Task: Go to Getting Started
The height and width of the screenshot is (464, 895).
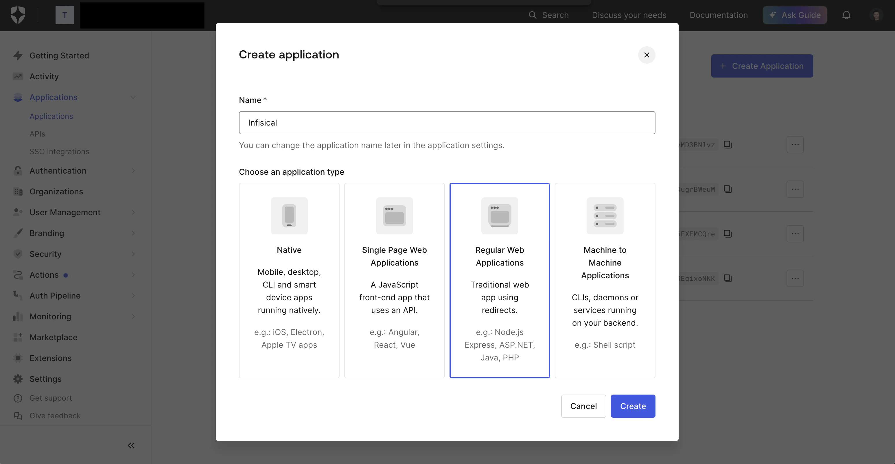Action: coord(59,56)
